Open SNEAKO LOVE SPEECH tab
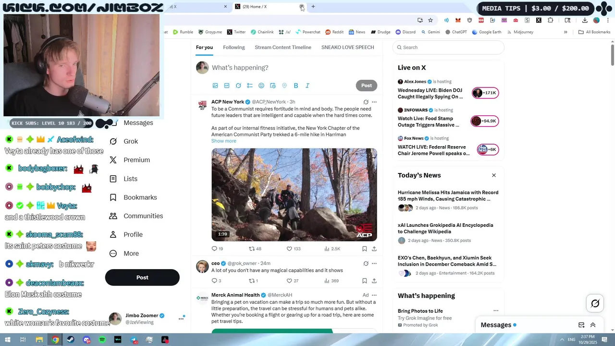615x346 pixels. (x=348, y=47)
